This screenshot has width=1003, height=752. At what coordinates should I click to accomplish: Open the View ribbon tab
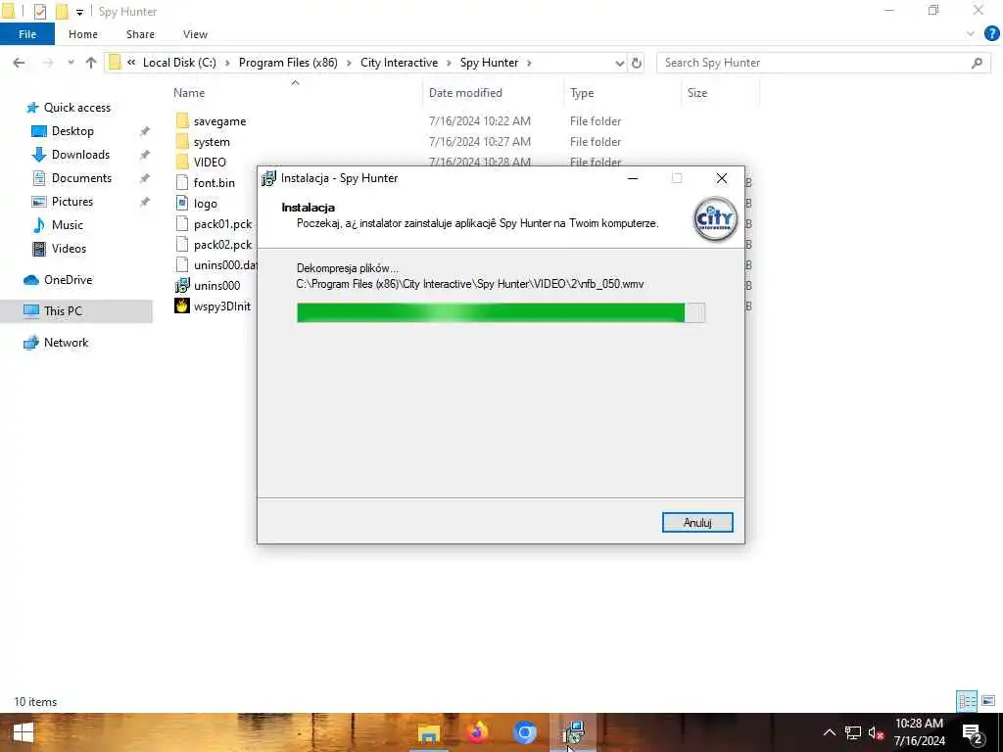coord(195,34)
